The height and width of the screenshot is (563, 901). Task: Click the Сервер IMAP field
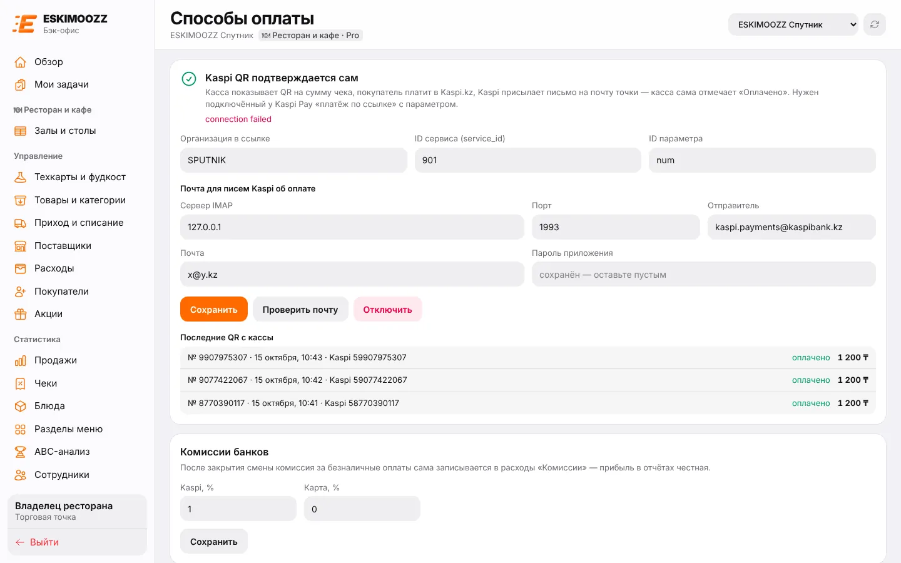pos(352,227)
